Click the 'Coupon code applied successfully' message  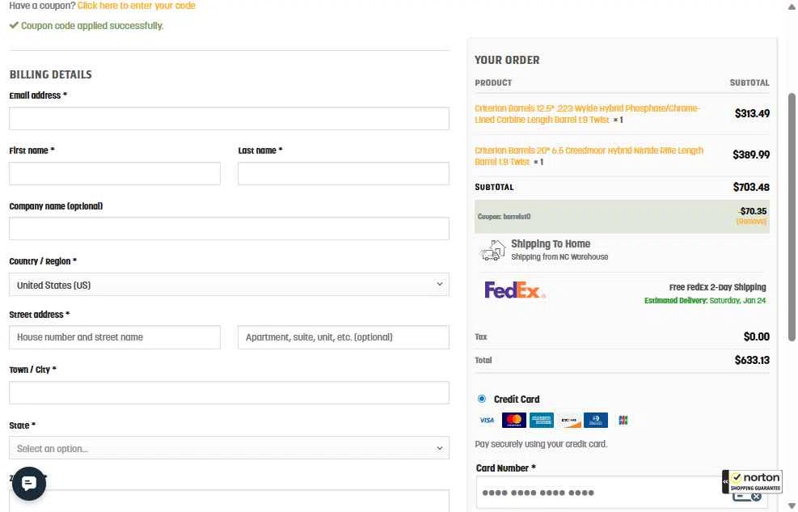tap(92, 25)
